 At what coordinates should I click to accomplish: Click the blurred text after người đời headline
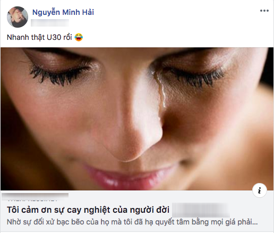point(201,210)
